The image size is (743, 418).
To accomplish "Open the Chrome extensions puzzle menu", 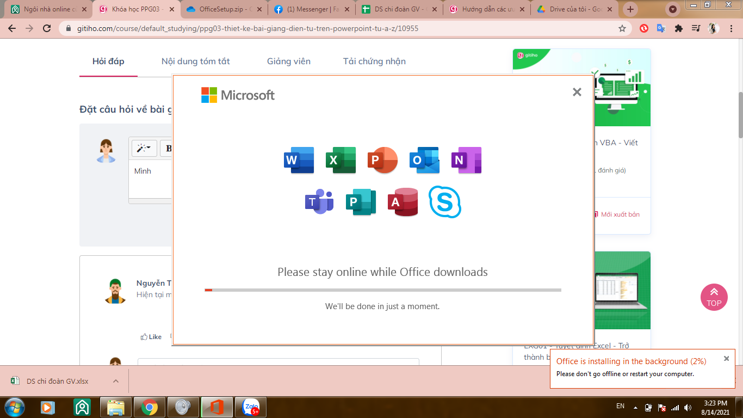I will pyautogui.click(x=678, y=28).
